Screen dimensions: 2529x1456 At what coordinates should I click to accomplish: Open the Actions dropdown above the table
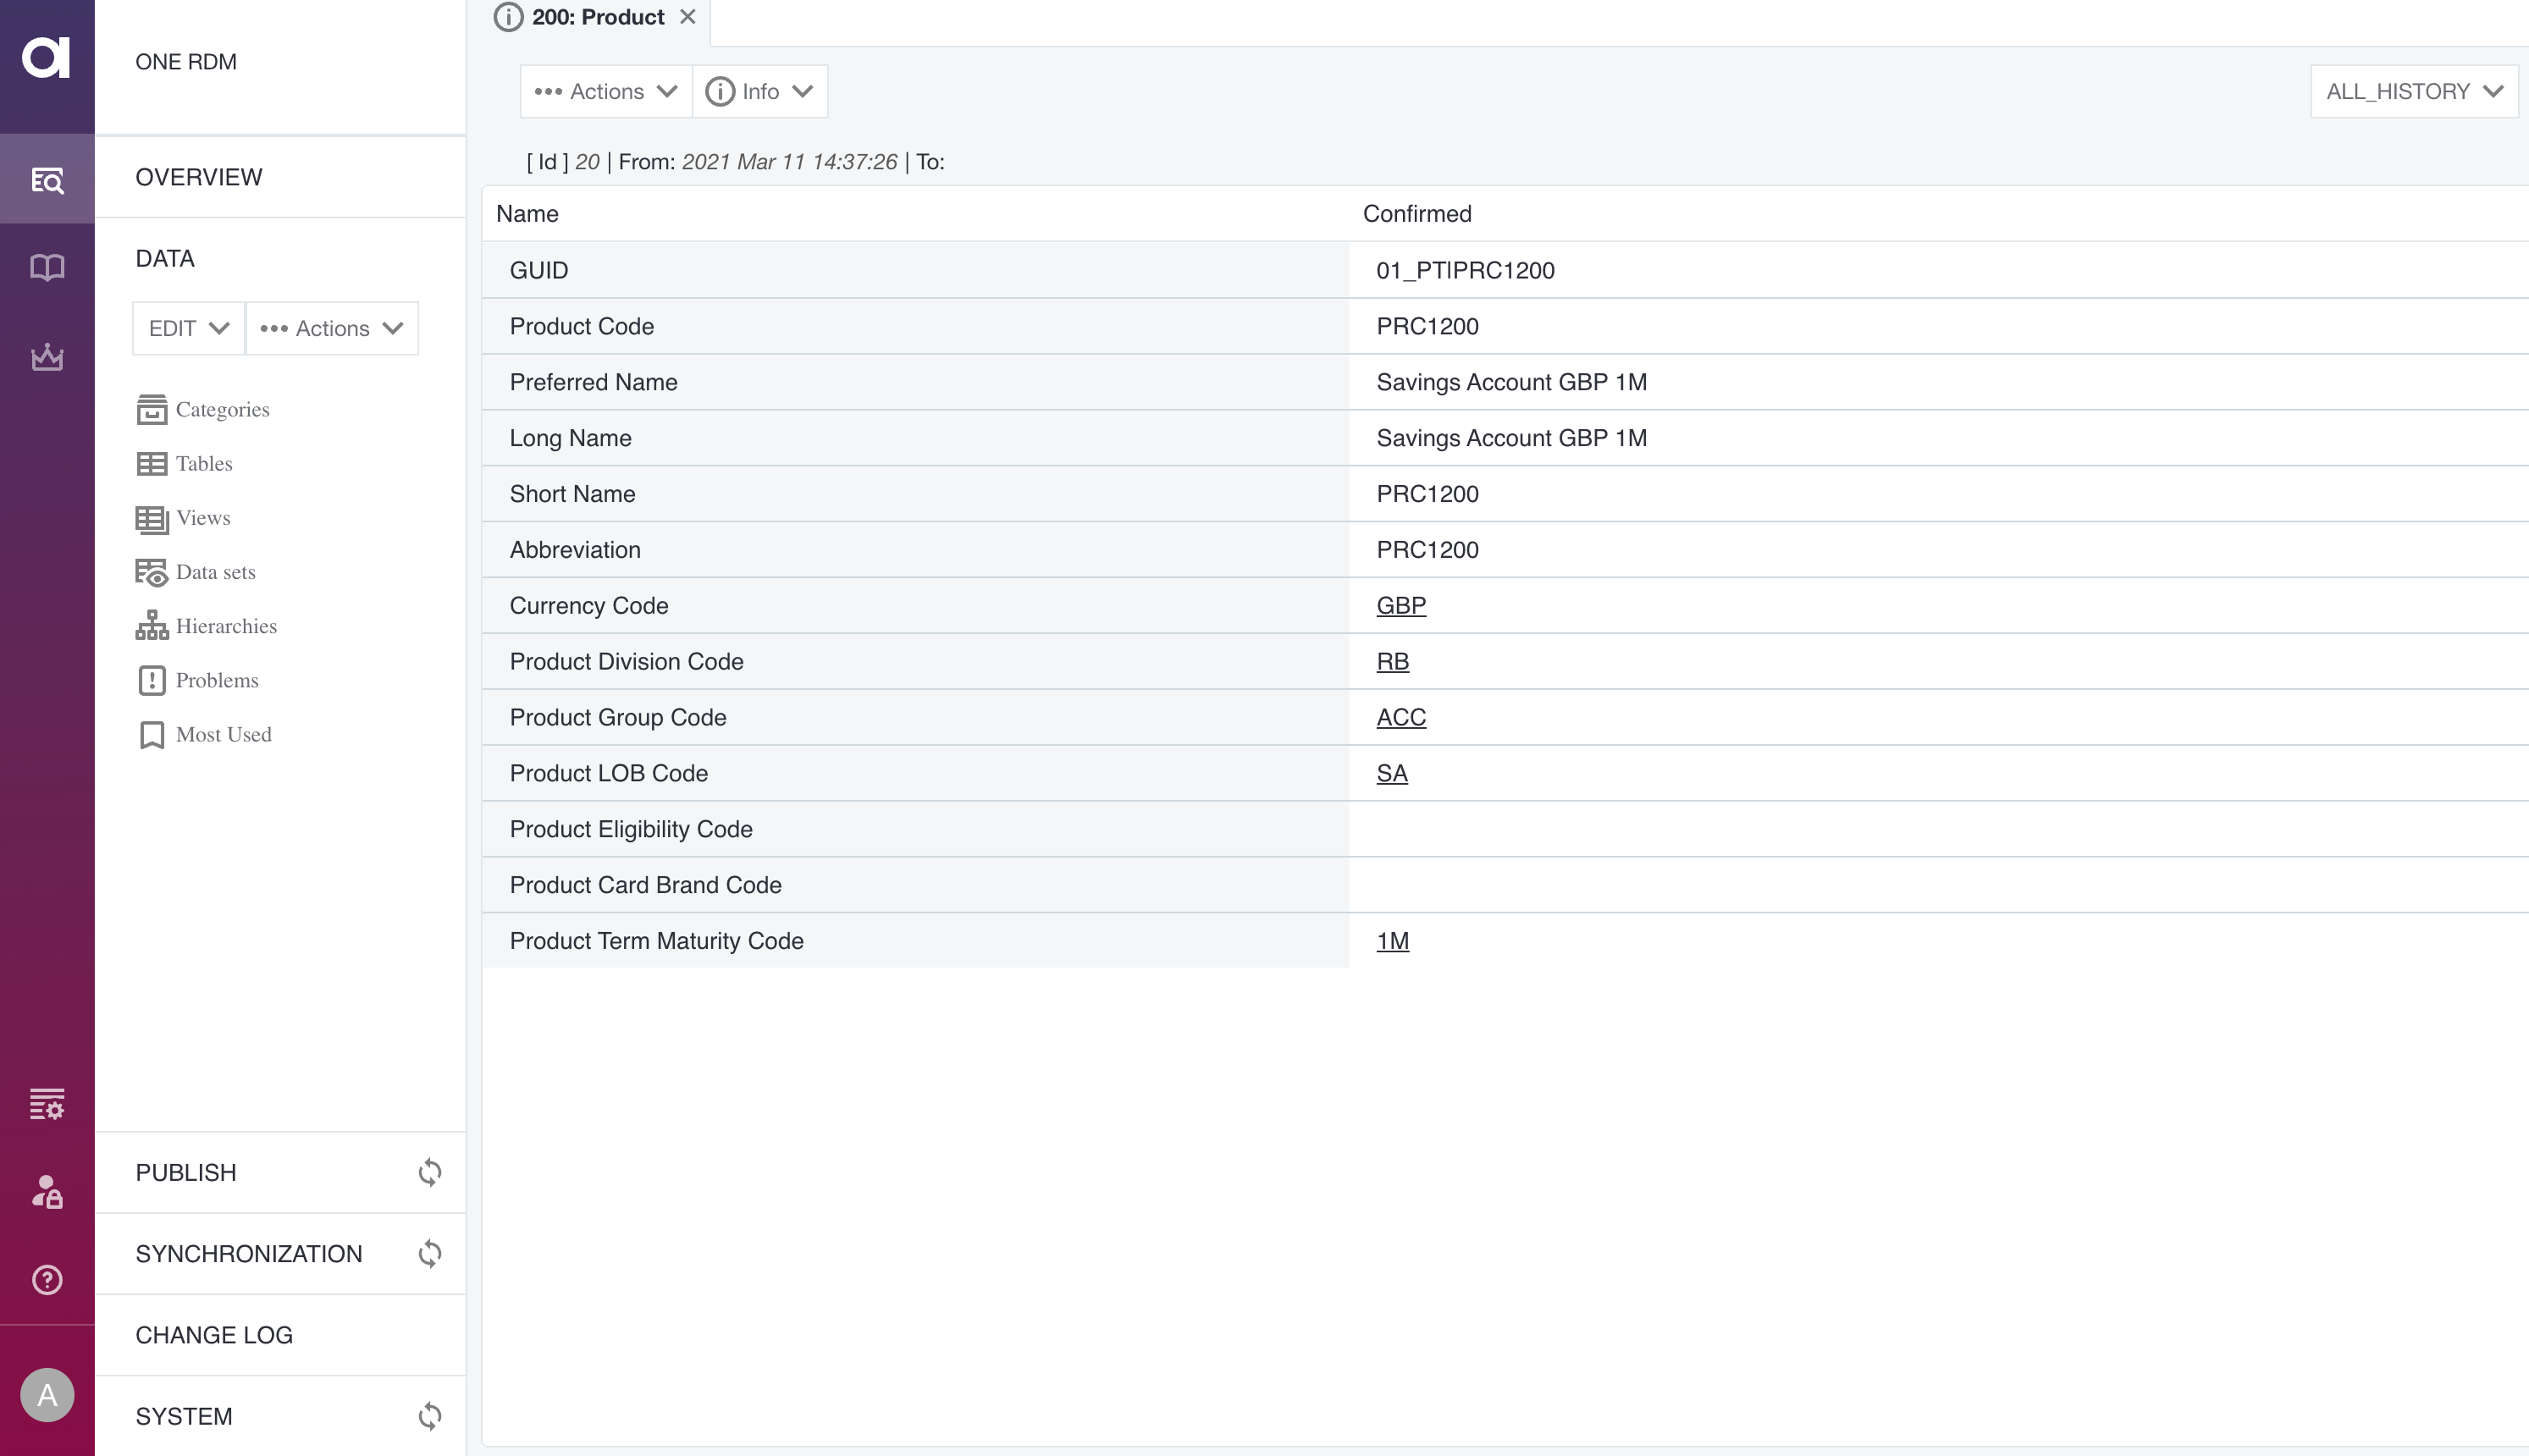(x=604, y=91)
